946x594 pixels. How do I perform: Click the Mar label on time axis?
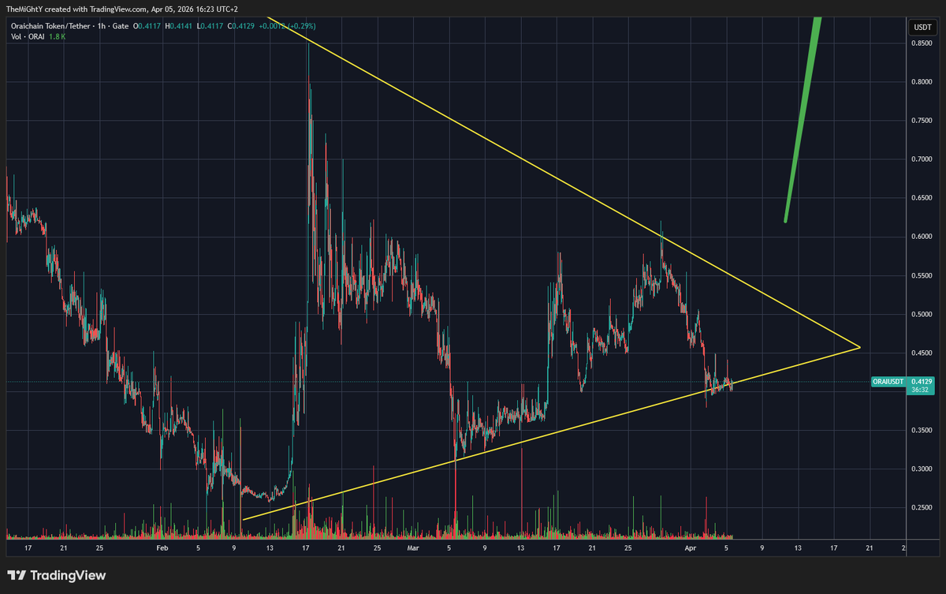(412, 547)
